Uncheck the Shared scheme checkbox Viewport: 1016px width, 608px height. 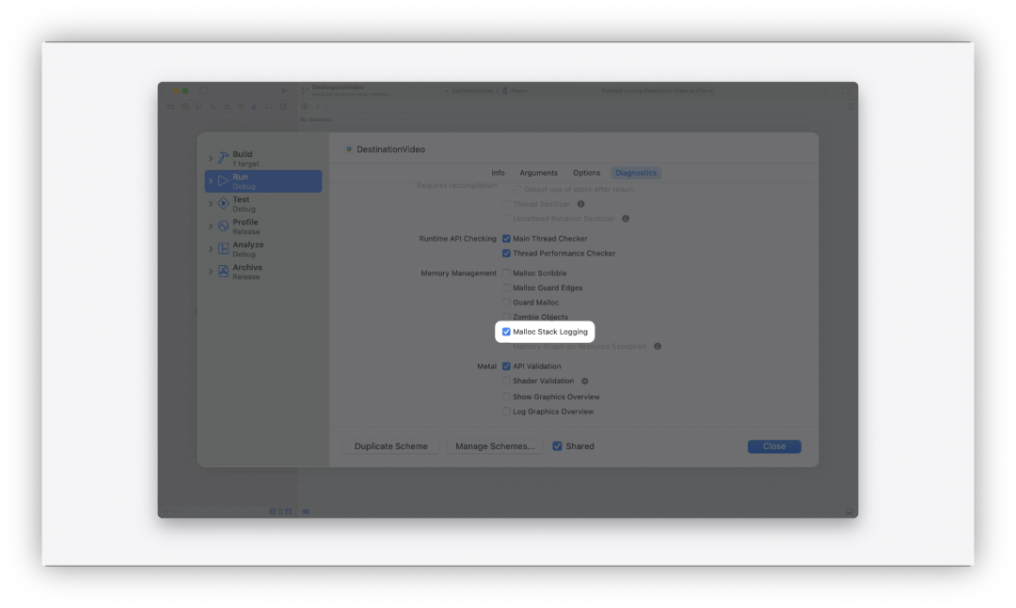[557, 446]
